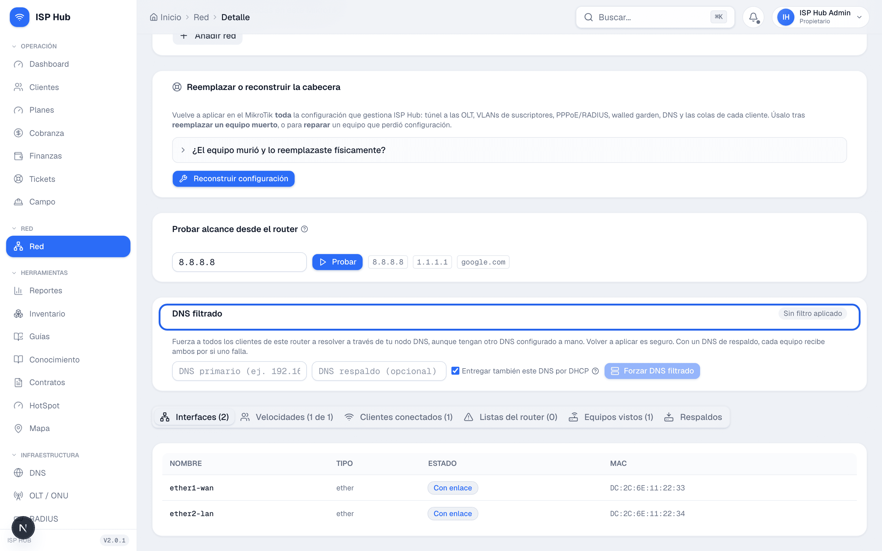Click the ping target field with 8.8.8.8
Viewport: 882px width, 551px height.
[x=239, y=262]
